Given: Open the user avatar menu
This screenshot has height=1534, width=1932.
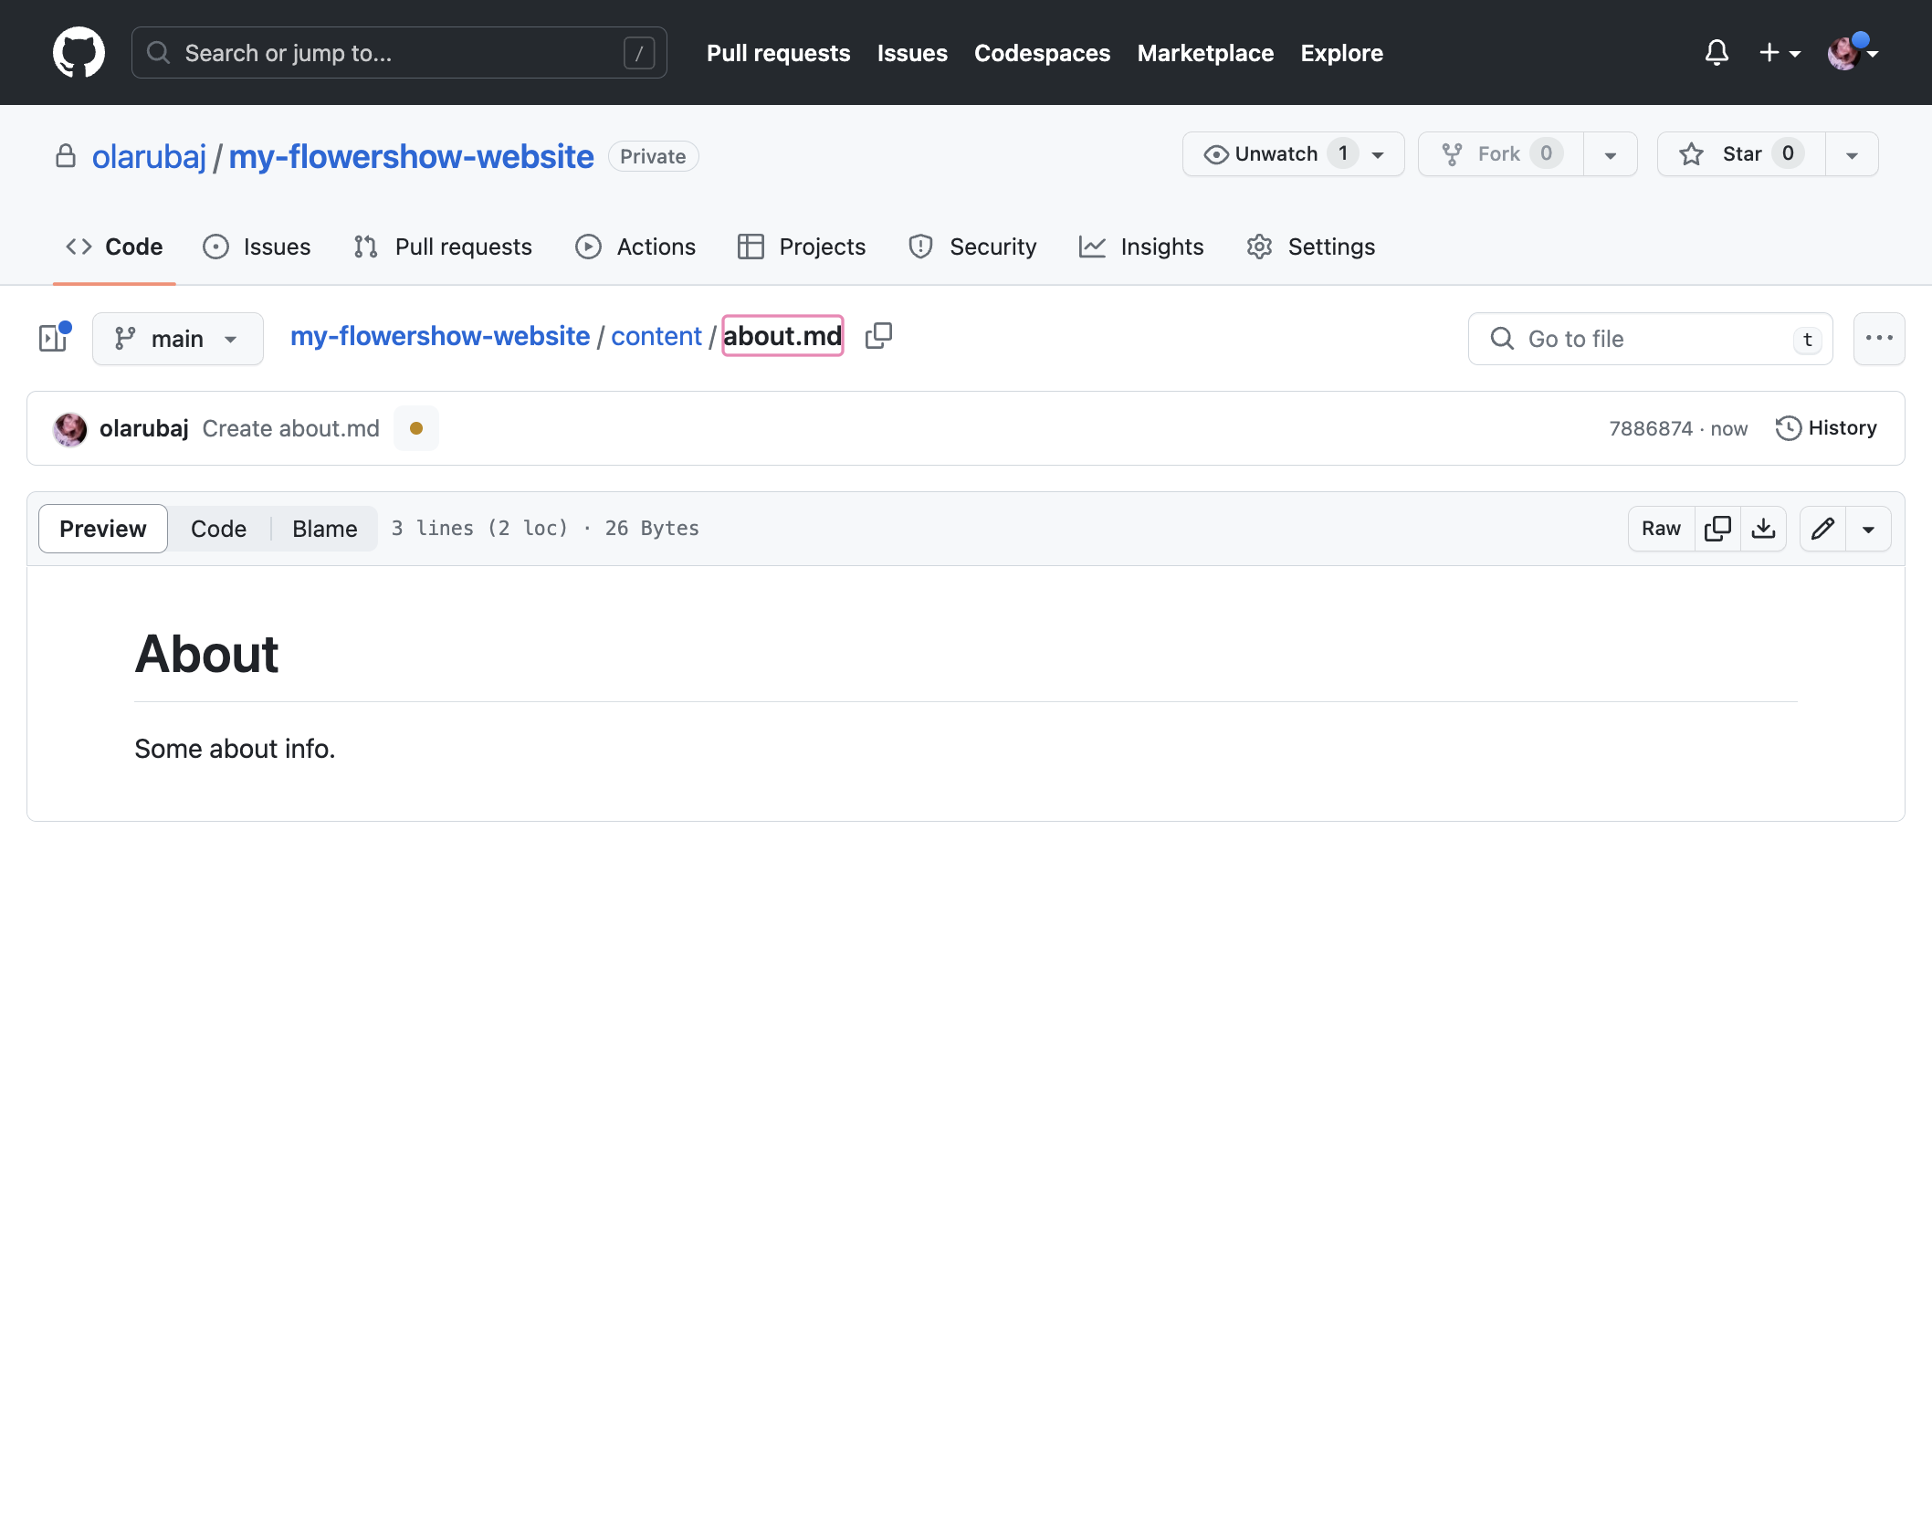Looking at the screenshot, I should pyautogui.click(x=1852, y=53).
